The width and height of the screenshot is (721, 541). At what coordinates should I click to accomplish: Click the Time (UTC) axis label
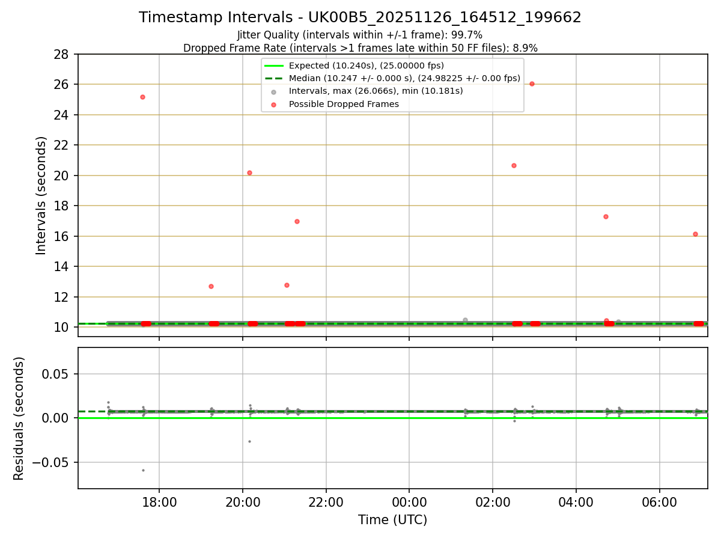click(x=392, y=520)
